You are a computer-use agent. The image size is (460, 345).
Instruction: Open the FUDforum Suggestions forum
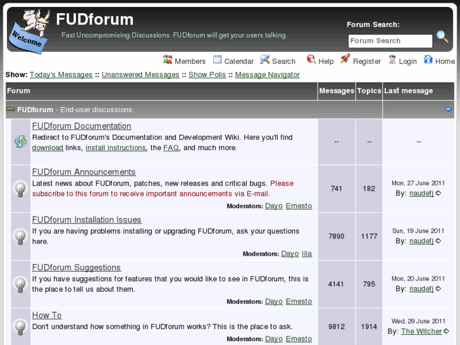click(77, 268)
